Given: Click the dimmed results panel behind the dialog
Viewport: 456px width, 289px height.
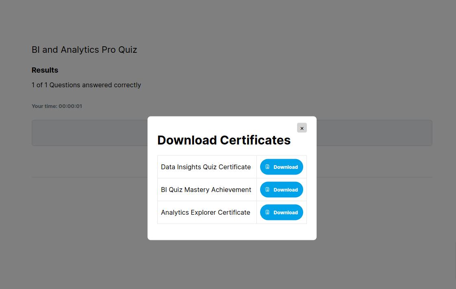Looking at the screenshot, I should [89, 133].
